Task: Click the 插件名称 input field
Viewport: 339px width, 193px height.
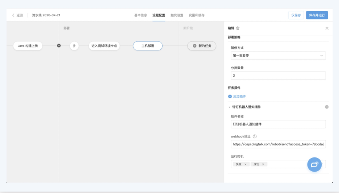Action: coord(278,124)
